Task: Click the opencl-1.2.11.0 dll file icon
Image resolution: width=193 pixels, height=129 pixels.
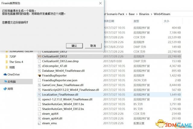Action: click(x=40, y=99)
